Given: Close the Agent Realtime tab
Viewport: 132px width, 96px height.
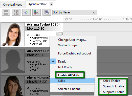Looking at the screenshot, I should [x=51, y=4].
